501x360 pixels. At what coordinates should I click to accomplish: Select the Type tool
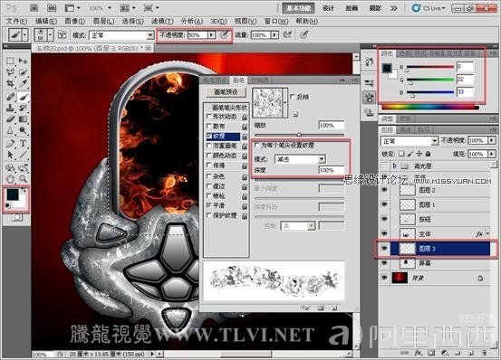pos(23,144)
